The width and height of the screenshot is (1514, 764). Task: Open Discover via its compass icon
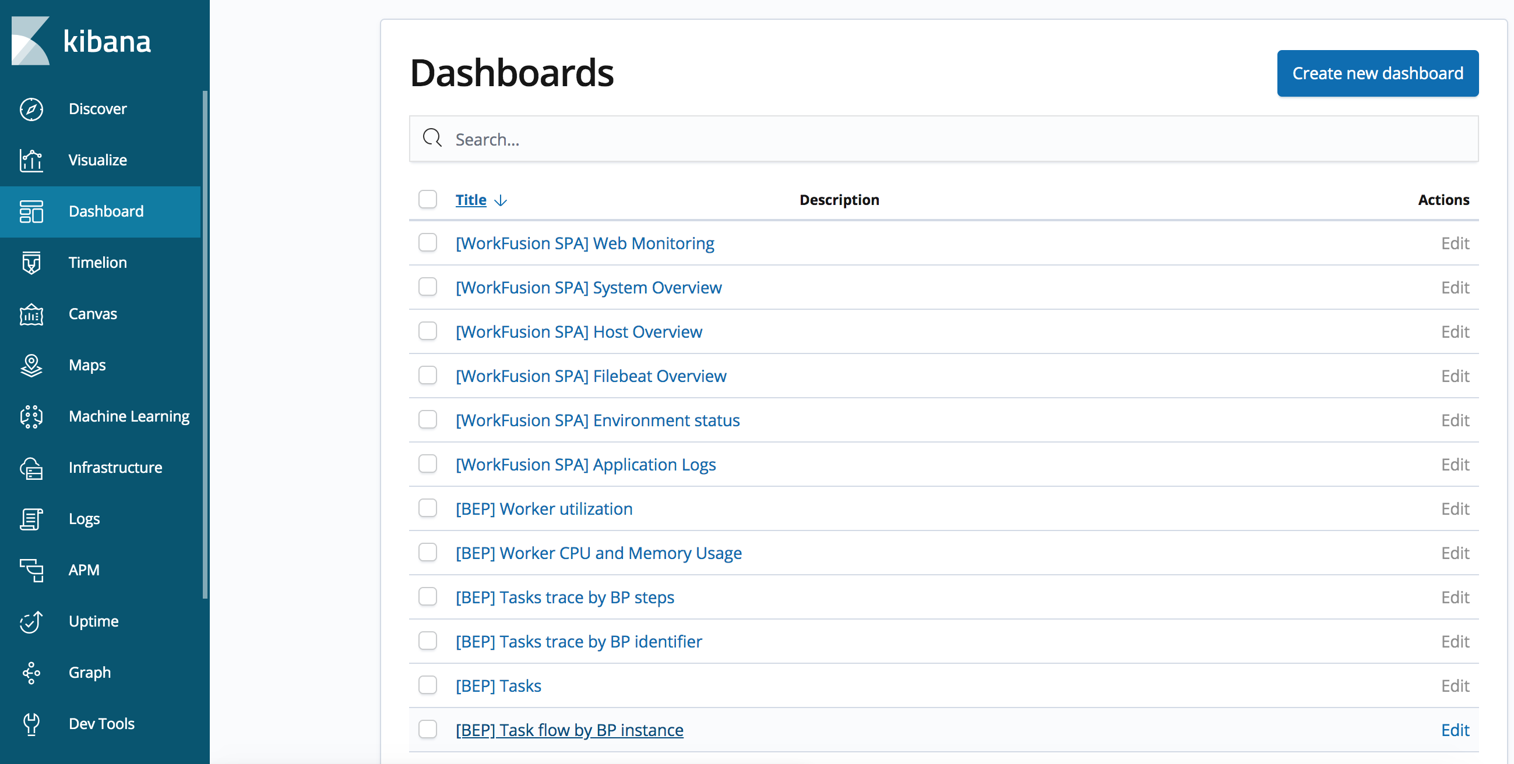(31, 109)
